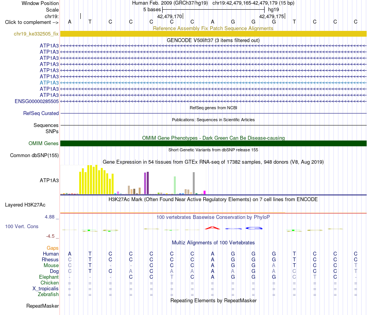The image size is (367, 315).
Task: Click the magenta bar ending the GTEx chart
Action: pos(205,193)
